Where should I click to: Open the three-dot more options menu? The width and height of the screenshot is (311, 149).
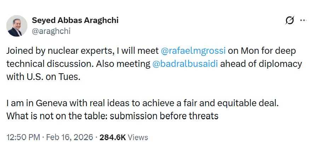[x=304, y=20]
